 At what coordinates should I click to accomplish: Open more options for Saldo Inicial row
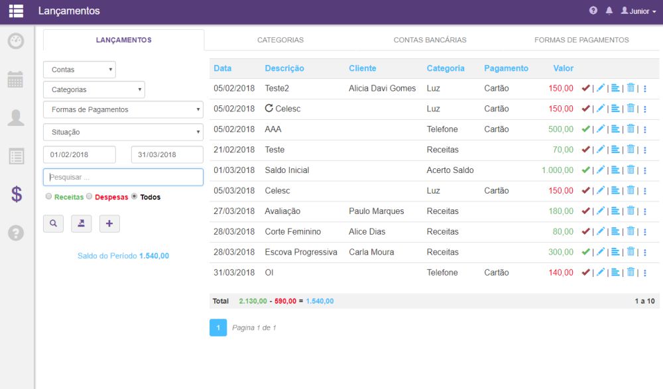(645, 171)
